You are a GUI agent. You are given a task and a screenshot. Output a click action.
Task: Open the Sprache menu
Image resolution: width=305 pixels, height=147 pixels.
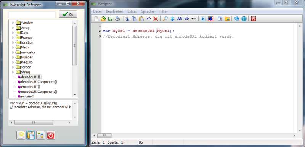pos(148,11)
